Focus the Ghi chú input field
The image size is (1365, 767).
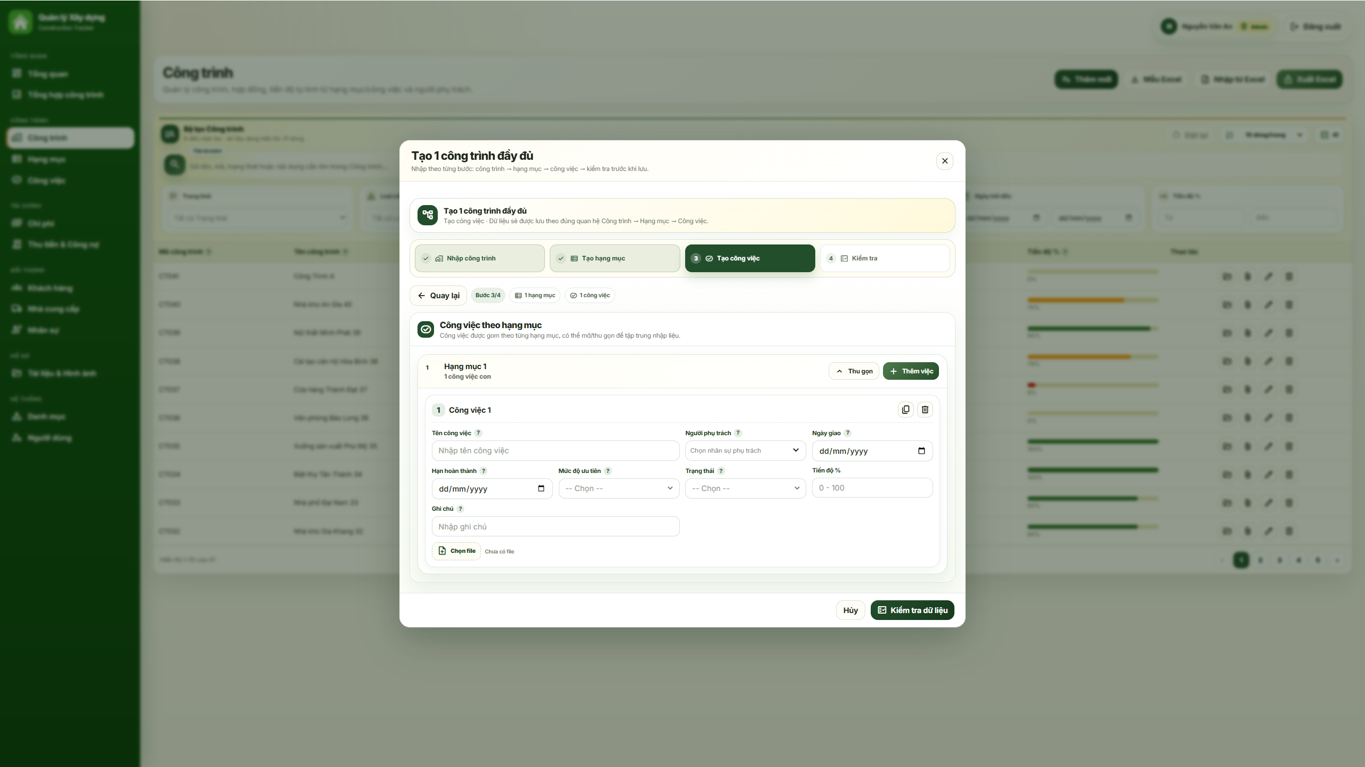coord(556,526)
